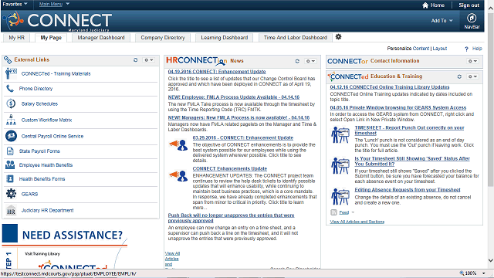Open Editing Absence Requests from your Timesheet
The width and height of the screenshot is (494, 278).
408,190
